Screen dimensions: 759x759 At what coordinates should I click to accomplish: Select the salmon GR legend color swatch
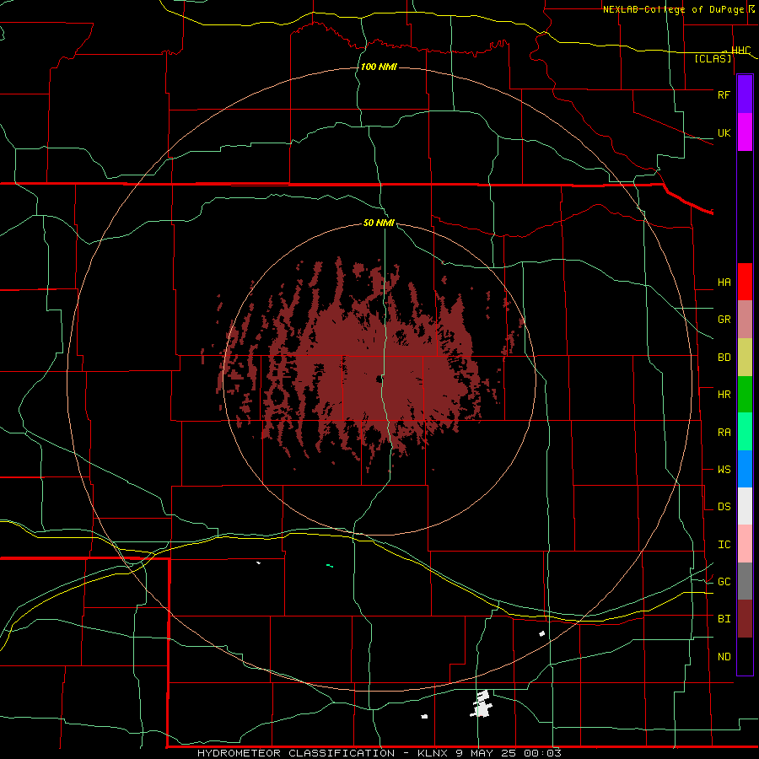tap(745, 320)
